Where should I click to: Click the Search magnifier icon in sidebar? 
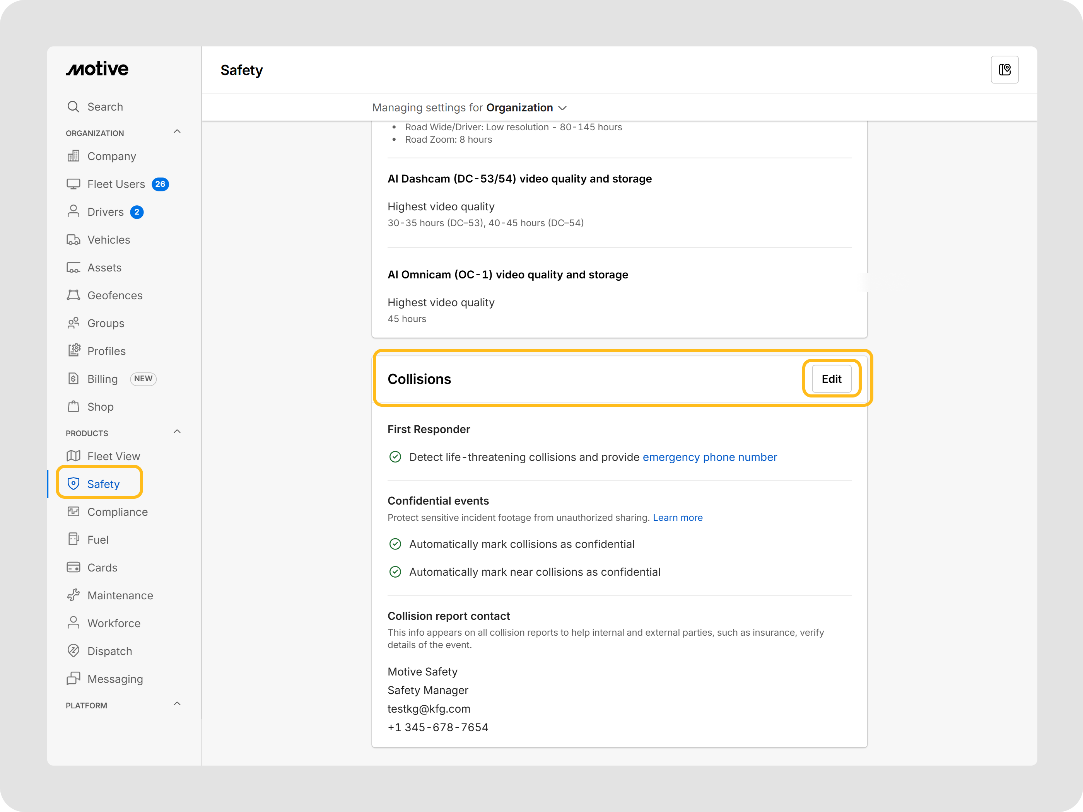73,107
